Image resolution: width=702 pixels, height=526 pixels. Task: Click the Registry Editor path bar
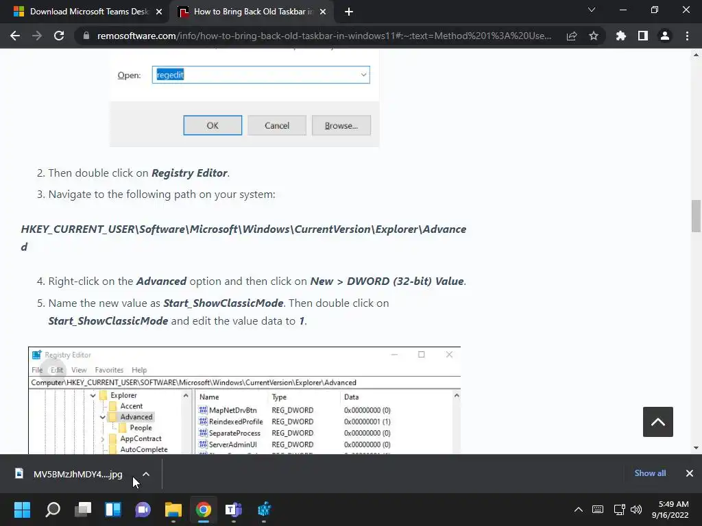tap(245, 382)
